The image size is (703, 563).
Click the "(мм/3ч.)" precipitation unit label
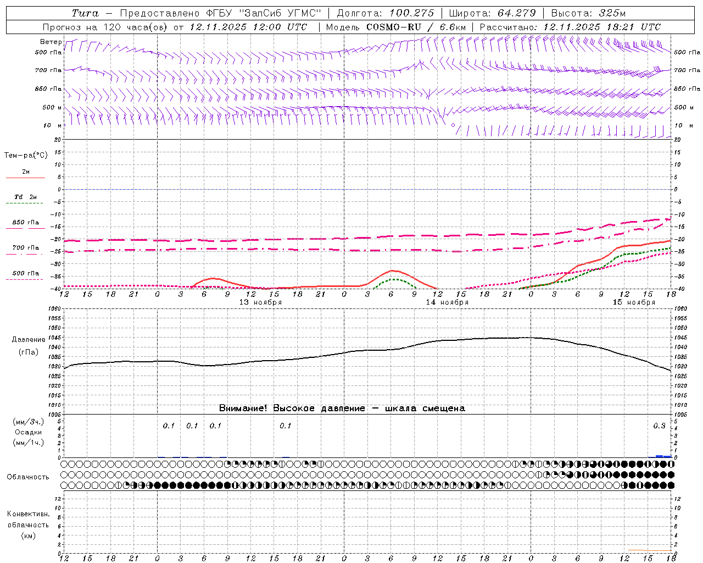(x=29, y=422)
